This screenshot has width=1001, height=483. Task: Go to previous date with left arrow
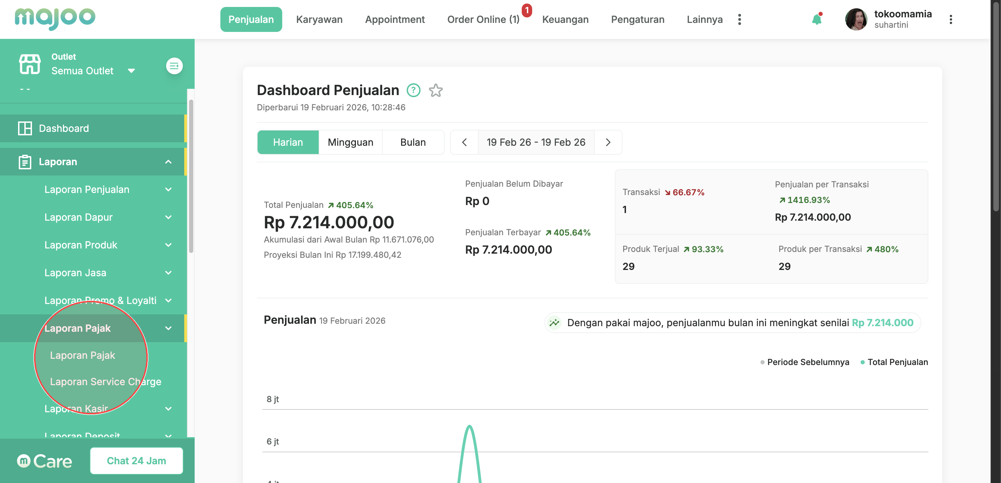464,142
